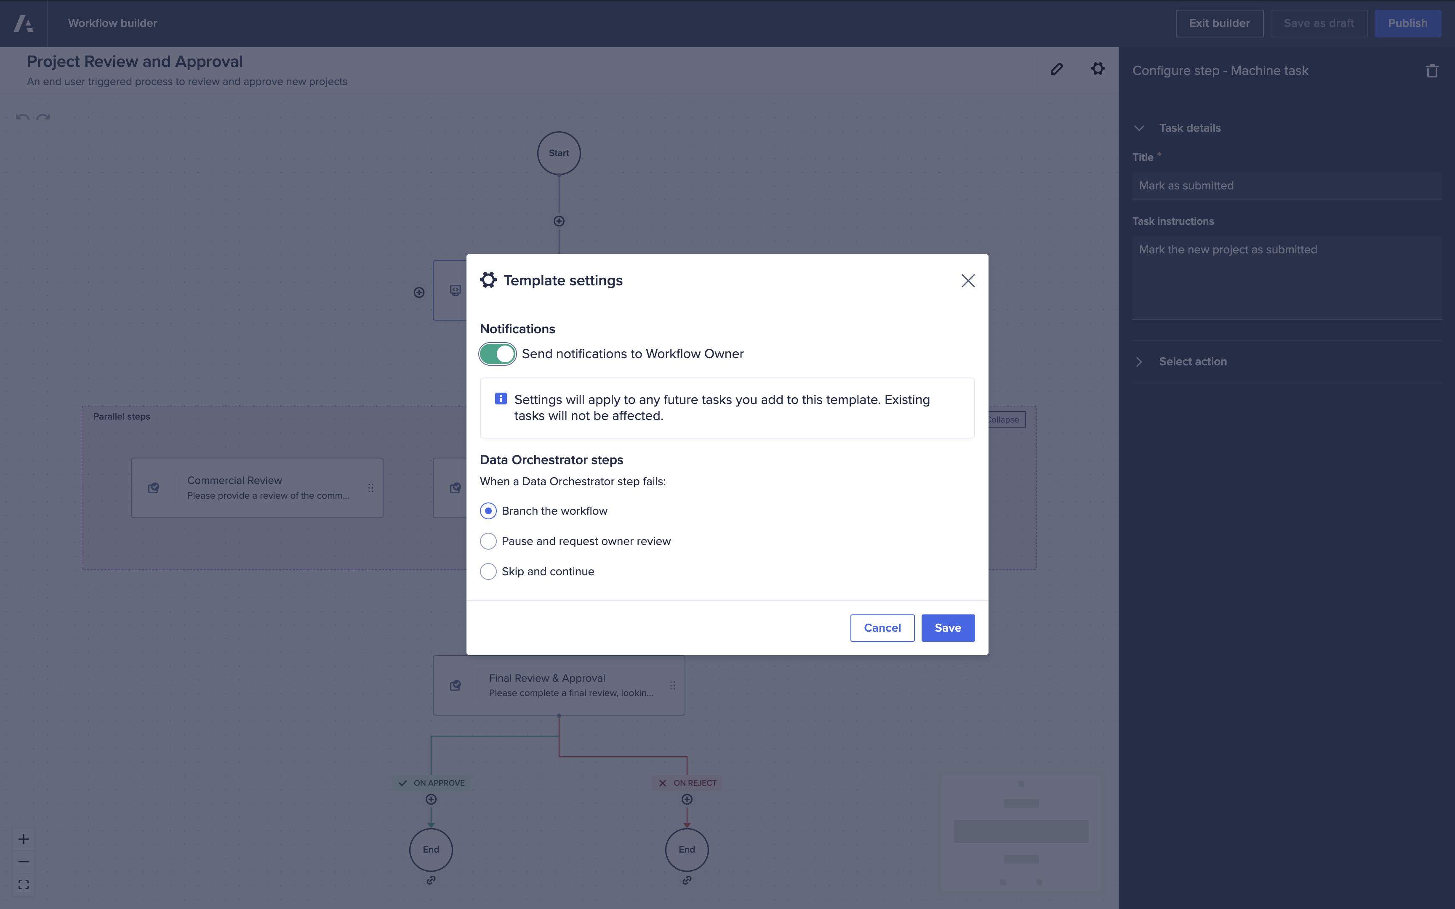Open template settings gear icon
Screen dimensions: 1455x909
pos(1097,69)
